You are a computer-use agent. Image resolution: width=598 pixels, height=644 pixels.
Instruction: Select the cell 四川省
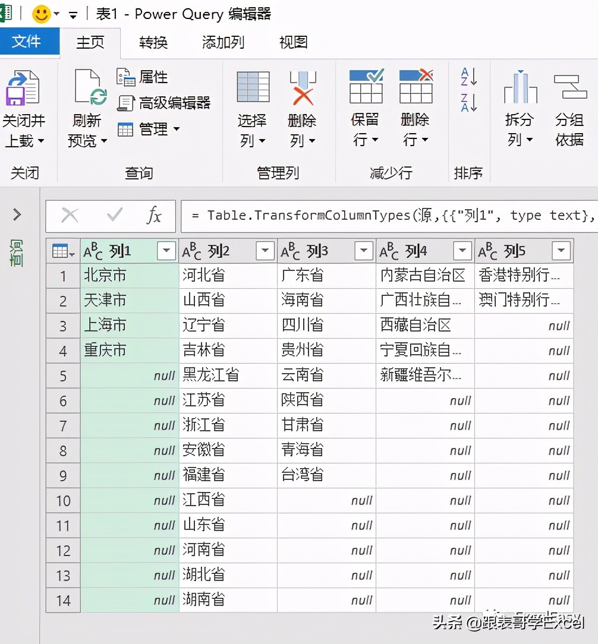[x=327, y=326]
